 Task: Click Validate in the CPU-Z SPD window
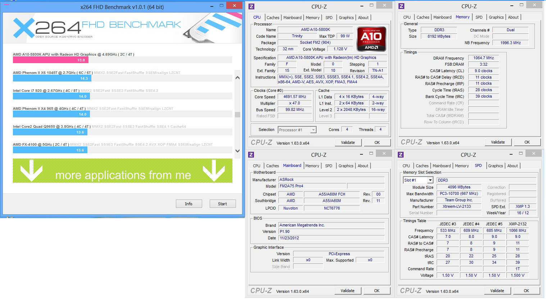tap(497, 291)
